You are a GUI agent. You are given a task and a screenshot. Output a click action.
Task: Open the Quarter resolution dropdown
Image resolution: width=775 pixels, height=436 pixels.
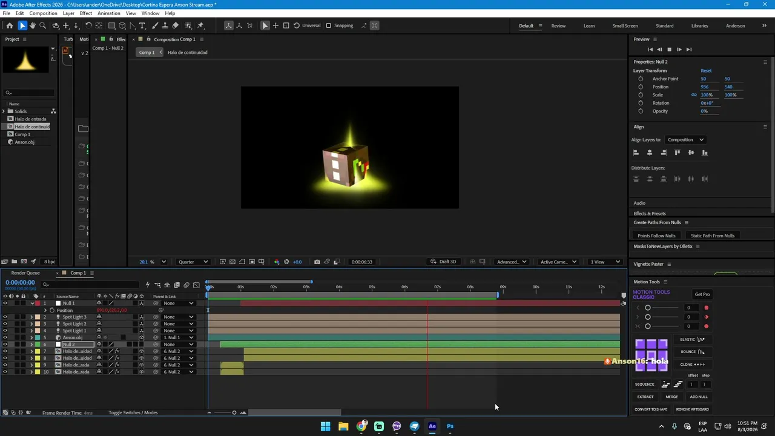tap(193, 262)
